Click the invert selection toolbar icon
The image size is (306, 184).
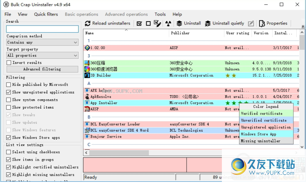tap(157, 23)
